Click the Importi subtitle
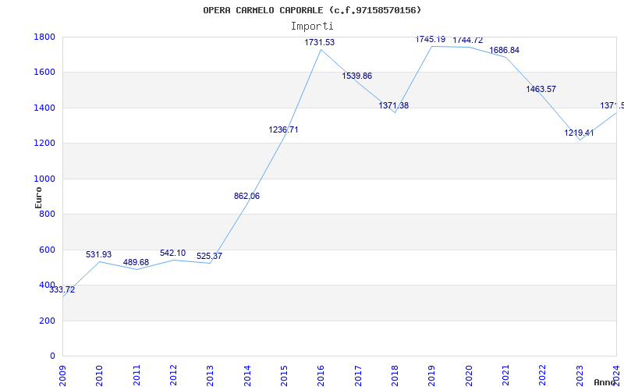This screenshot has height=390, width=624. (x=312, y=27)
